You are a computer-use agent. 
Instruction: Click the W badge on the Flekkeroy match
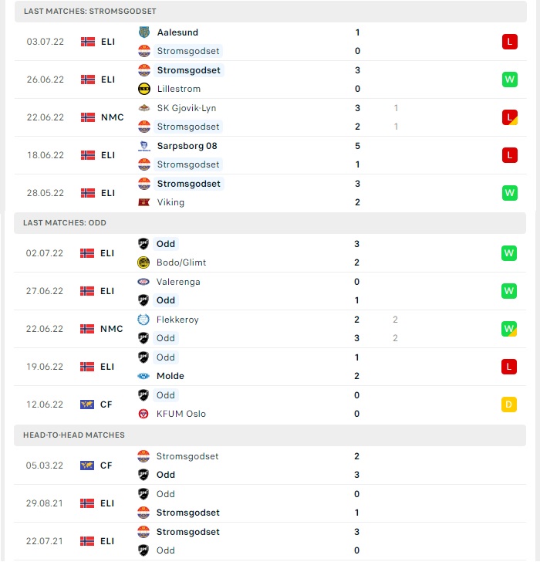[x=509, y=329]
